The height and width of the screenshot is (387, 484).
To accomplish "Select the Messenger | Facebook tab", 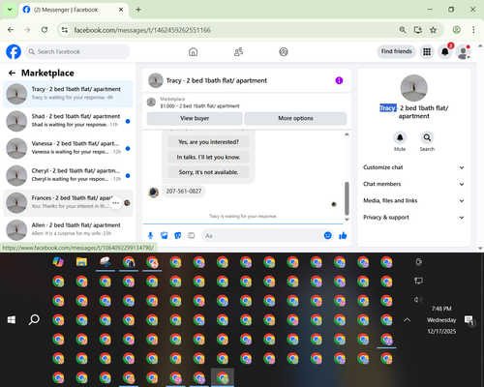I will pyautogui.click(x=74, y=10).
